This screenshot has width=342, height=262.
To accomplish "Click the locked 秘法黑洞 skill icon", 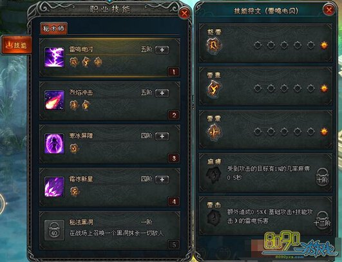I will [55, 230].
